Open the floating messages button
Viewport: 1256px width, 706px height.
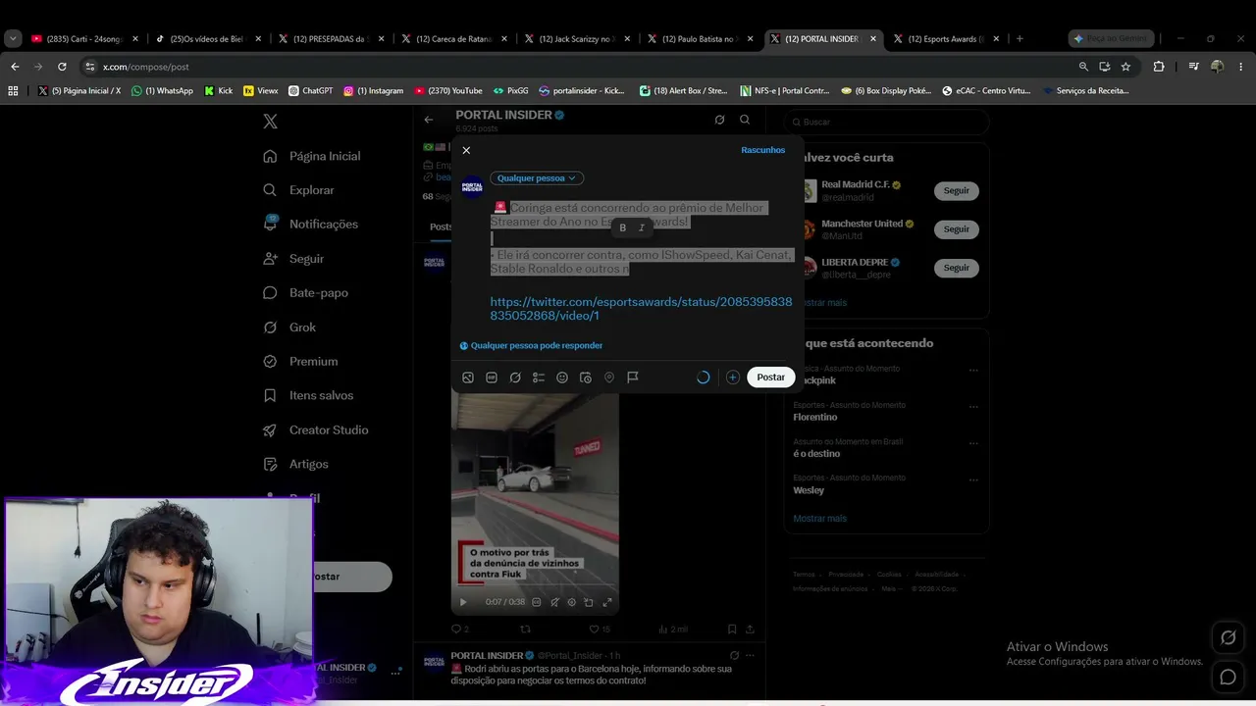click(1228, 678)
